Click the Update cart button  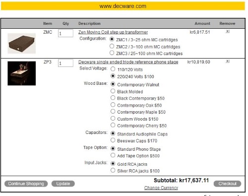[63, 184]
